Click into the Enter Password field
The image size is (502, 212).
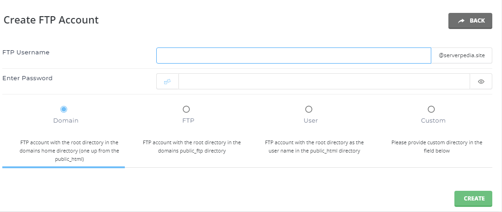[x=324, y=82]
